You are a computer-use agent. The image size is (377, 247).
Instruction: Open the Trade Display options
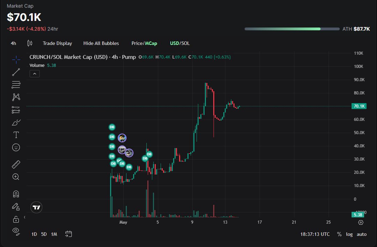[x=57, y=43]
